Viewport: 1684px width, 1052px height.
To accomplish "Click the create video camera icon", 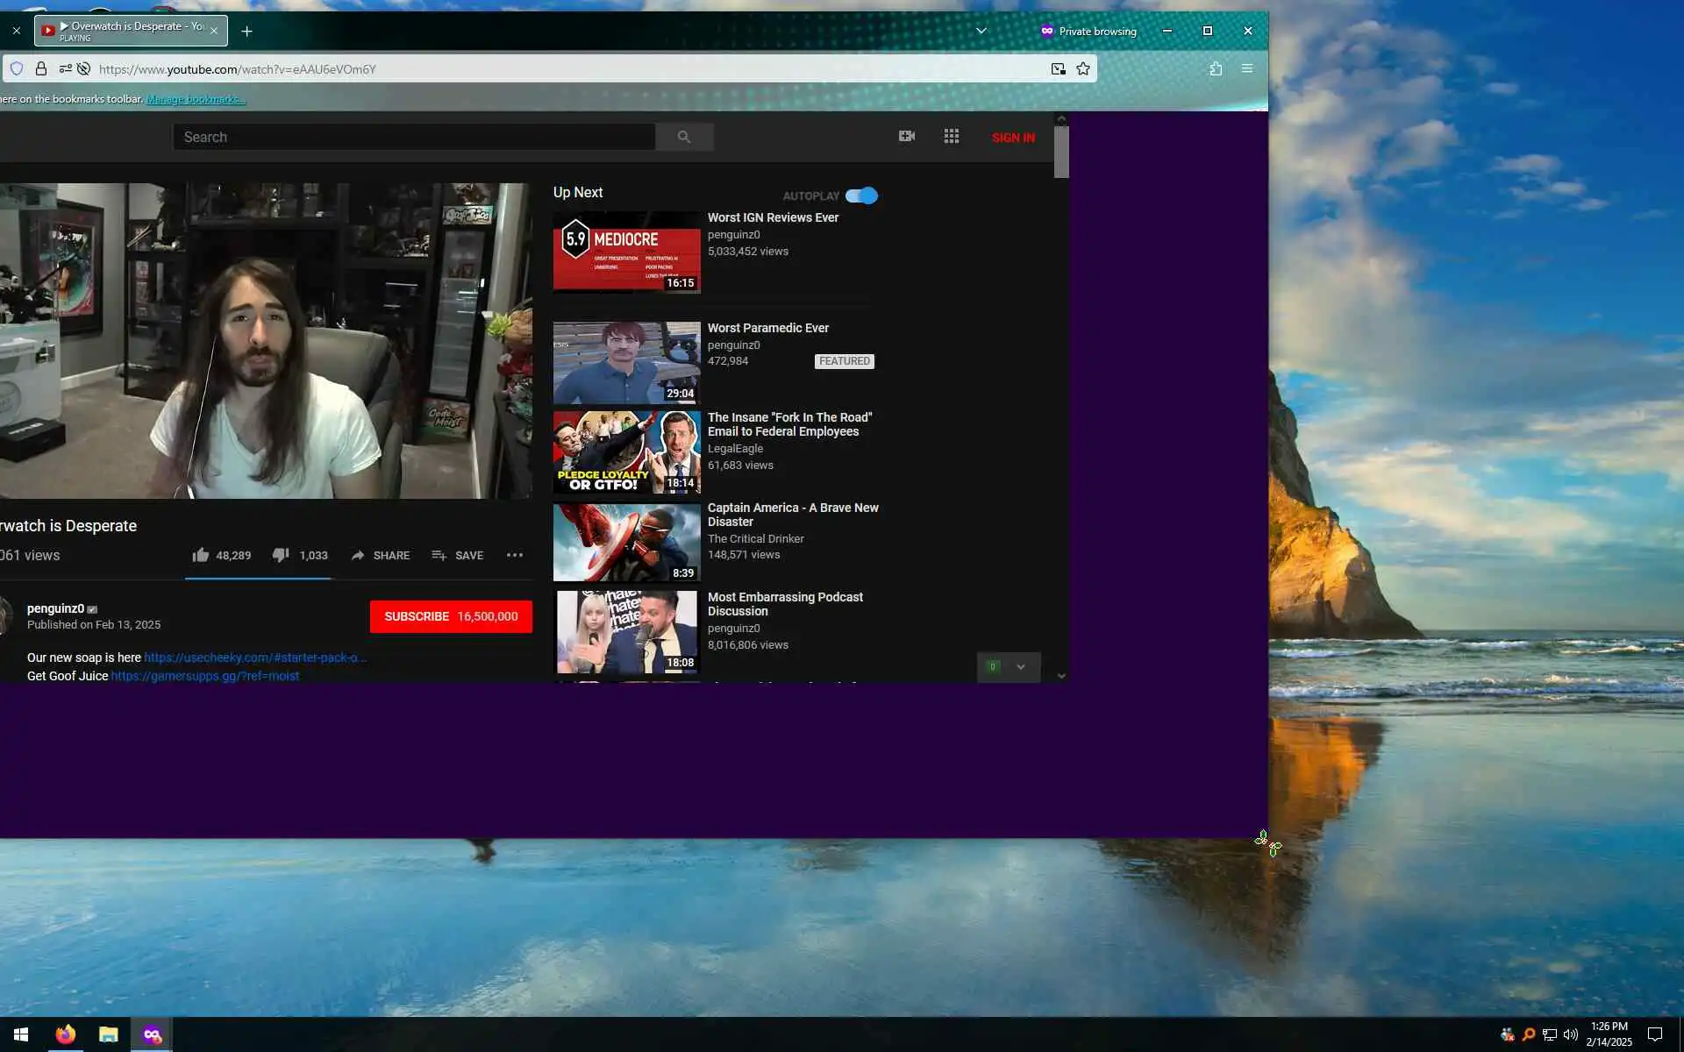I will point(907,136).
